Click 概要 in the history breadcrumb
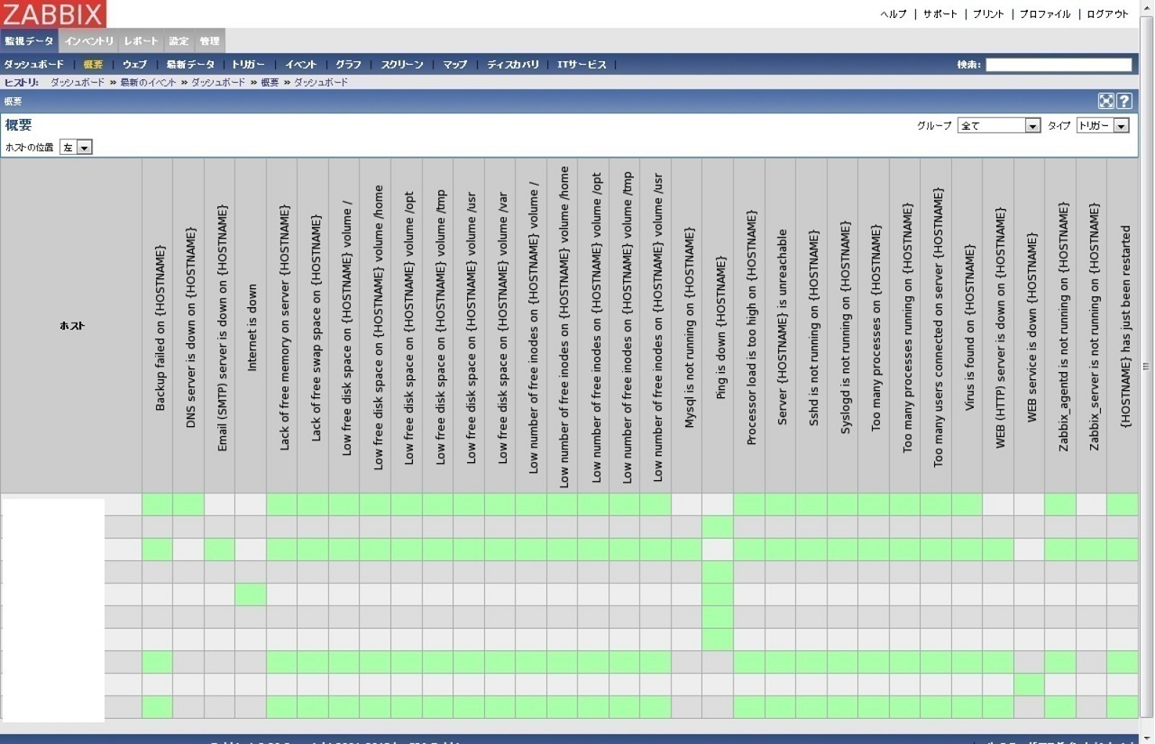 (270, 82)
